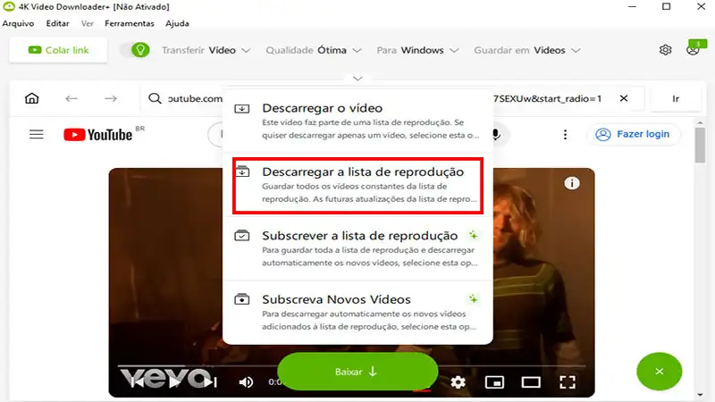Select Descarregar a lista de reprodução option
This screenshot has height=402, width=715.
click(x=357, y=185)
